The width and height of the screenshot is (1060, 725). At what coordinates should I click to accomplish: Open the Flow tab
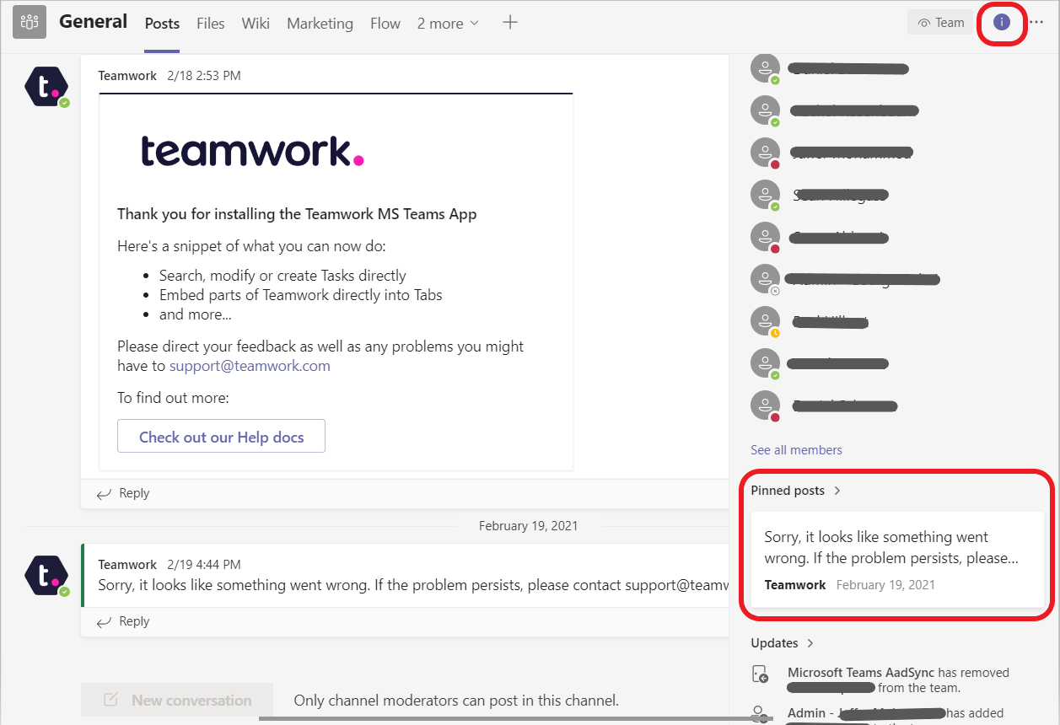tap(385, 24)
